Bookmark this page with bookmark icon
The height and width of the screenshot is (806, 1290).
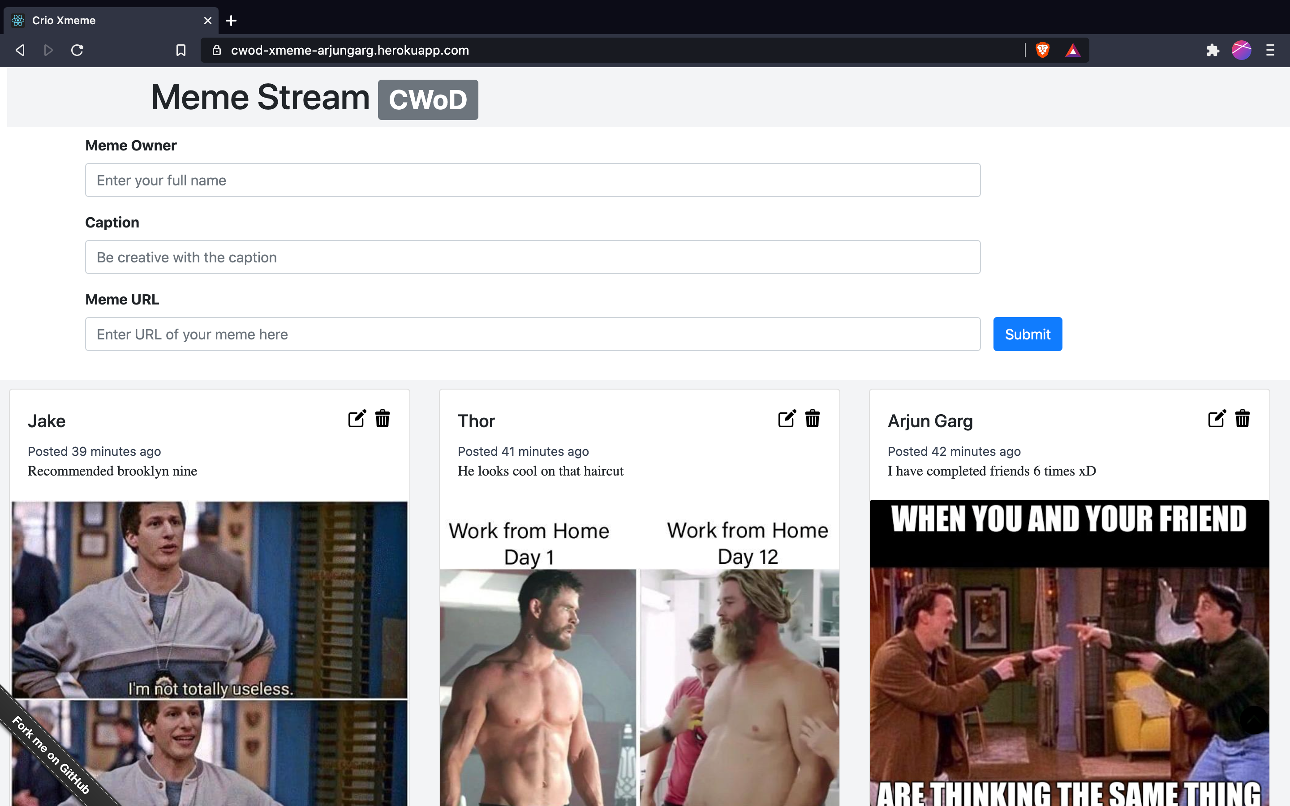coord(181,50)
